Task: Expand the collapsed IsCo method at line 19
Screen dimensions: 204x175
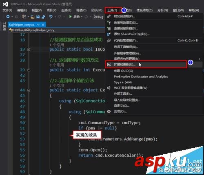Action: 29,50
